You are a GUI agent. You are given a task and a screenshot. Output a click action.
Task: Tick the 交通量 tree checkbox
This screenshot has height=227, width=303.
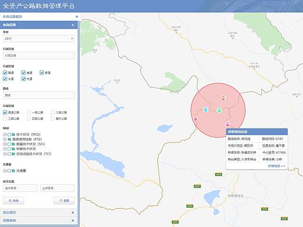point(9,171)
